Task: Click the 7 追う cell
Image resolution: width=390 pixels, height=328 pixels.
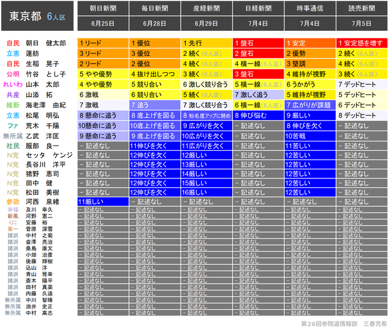Action: pyautogui.click(x=155, y=105)
